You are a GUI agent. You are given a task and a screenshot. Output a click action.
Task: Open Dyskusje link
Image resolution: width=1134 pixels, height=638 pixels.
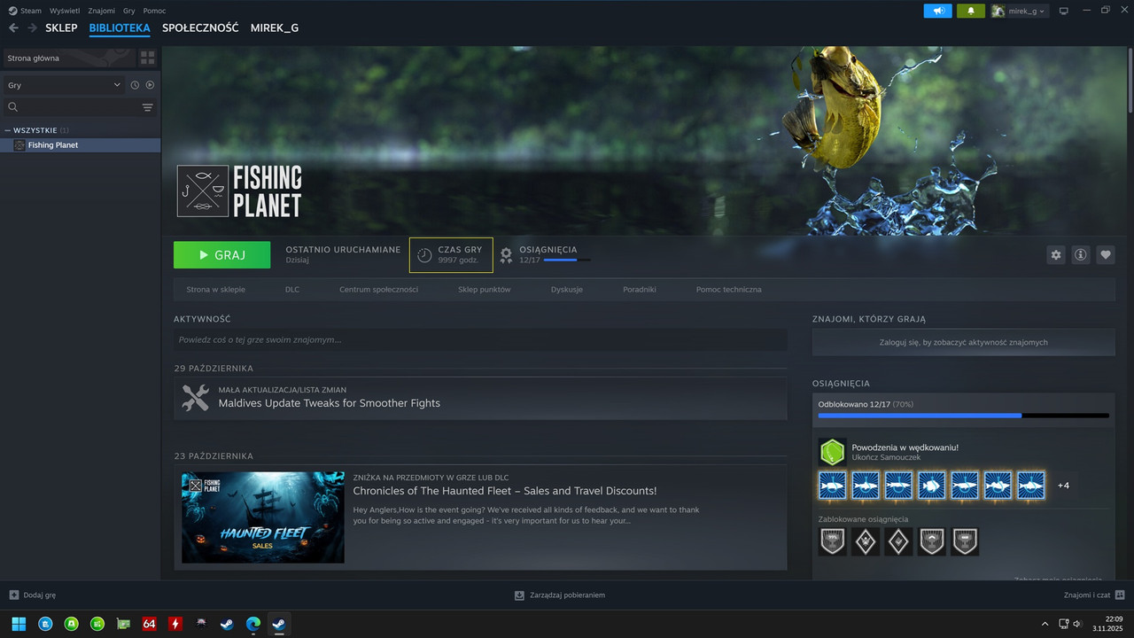point(567,290)
